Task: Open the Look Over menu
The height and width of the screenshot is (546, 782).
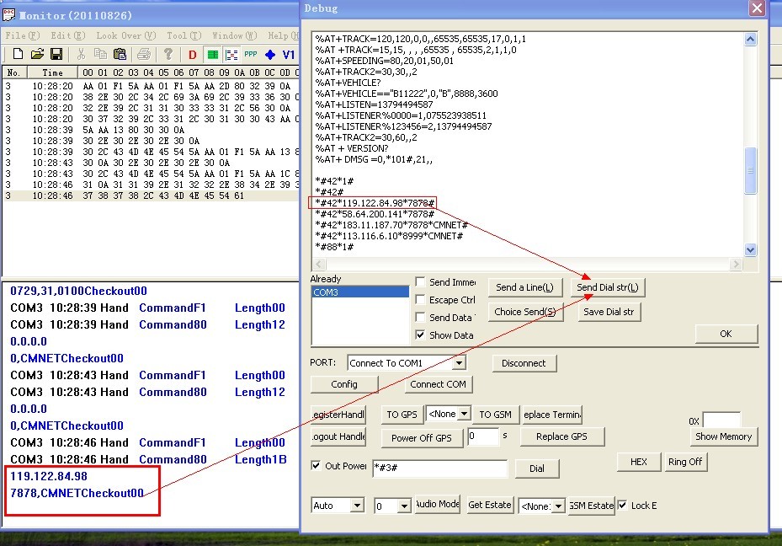Action: click(126, 35)
